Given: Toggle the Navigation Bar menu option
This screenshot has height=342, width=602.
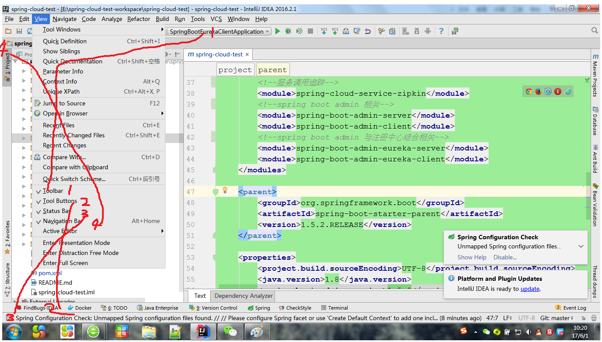Looking at the screenshot, I should point(99,221).
